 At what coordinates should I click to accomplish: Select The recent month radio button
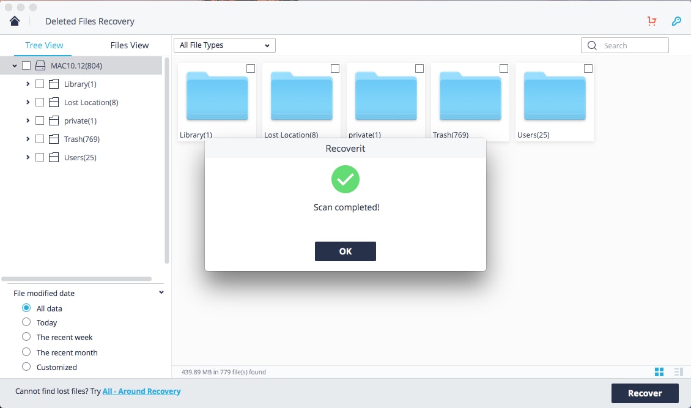[x=26, y=352]
